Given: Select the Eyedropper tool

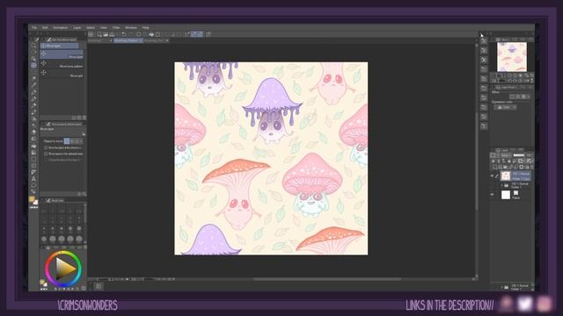Looking at the screenshot, I should click(33, 85).
